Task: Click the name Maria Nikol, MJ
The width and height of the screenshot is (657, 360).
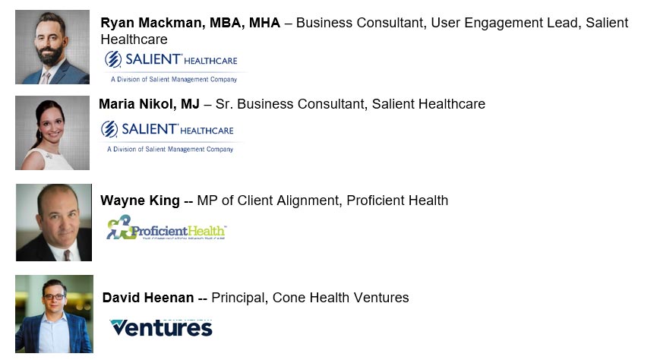Action: (x=149, y=104)
